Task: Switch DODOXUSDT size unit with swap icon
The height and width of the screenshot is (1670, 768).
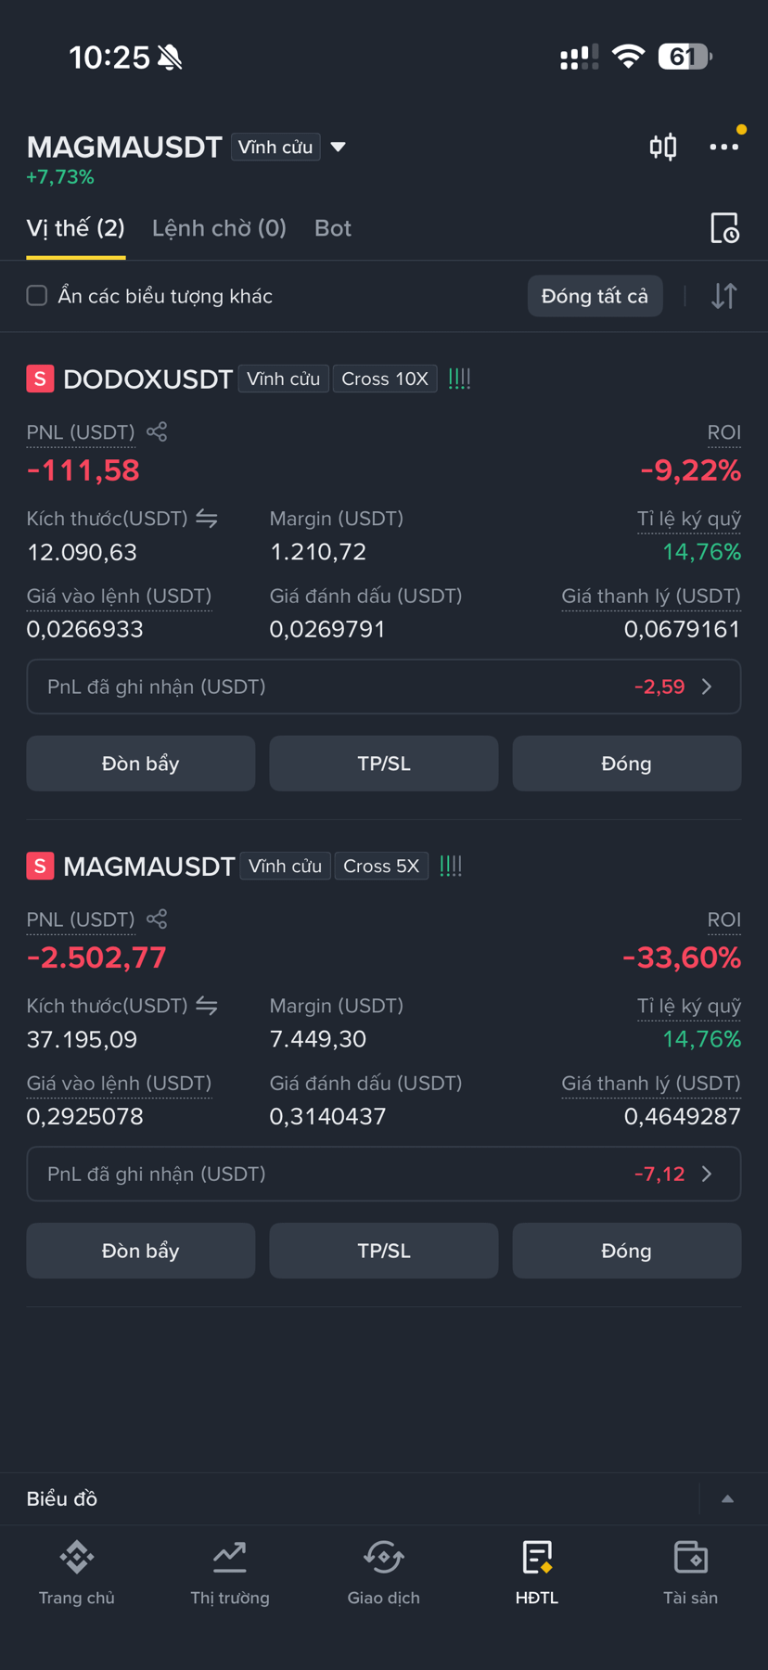Action: (x=207, y=519)
